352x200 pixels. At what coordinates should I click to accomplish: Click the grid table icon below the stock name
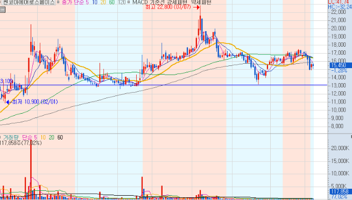point(2,10)
